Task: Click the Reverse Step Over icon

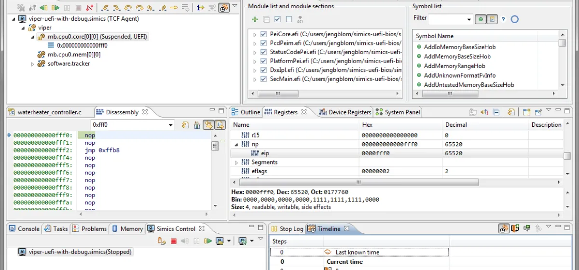Action: 128,8
